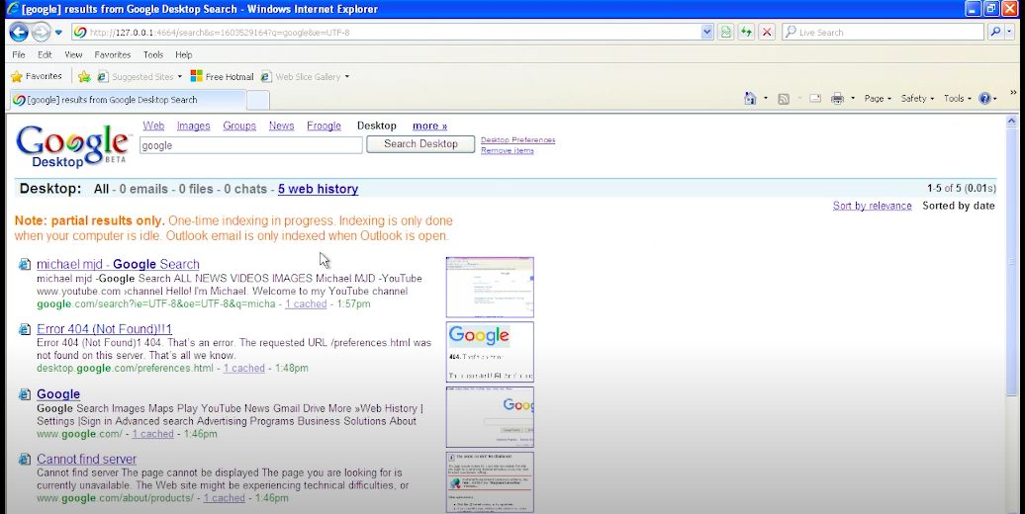This screenshot has height=514, width=1025.
Task: Click the Compatibility View icon in address bar
Action: point(726,32)
